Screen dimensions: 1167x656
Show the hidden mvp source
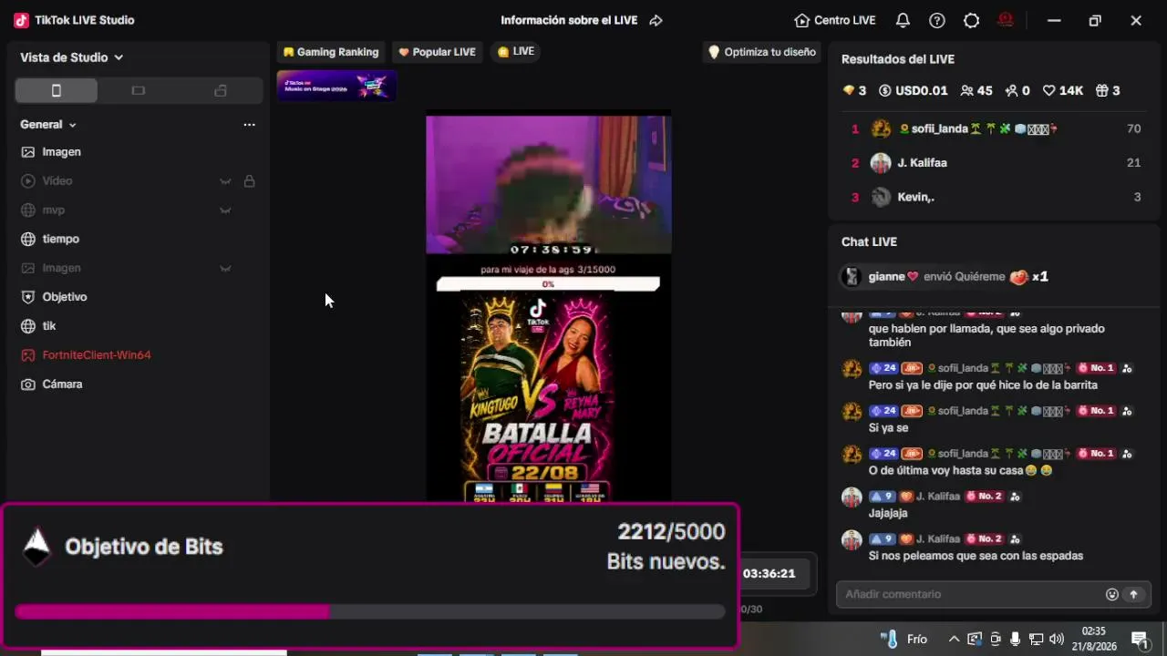tap(225, 210)
